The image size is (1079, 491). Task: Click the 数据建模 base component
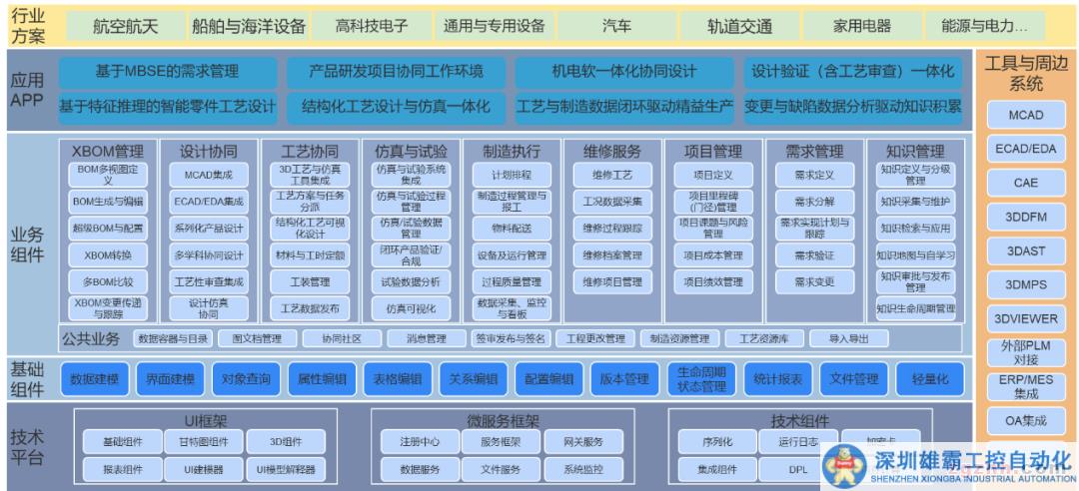[96, 379]
